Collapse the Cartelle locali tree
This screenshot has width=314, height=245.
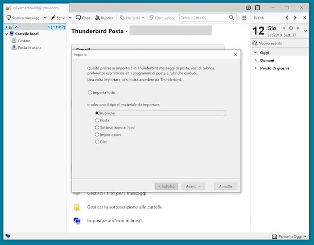pyautogui.click(x=7, y=34)
